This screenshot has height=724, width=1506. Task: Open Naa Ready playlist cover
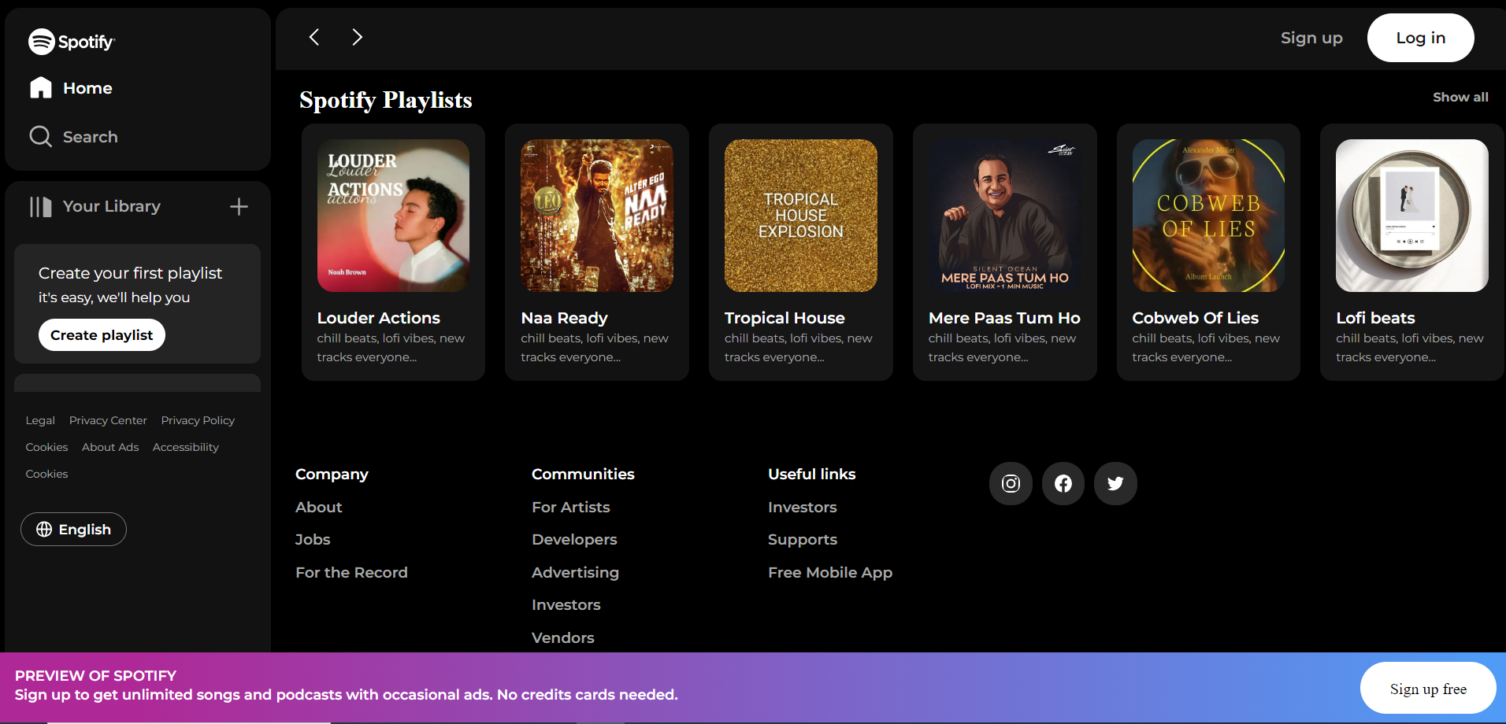click(597, 216)
